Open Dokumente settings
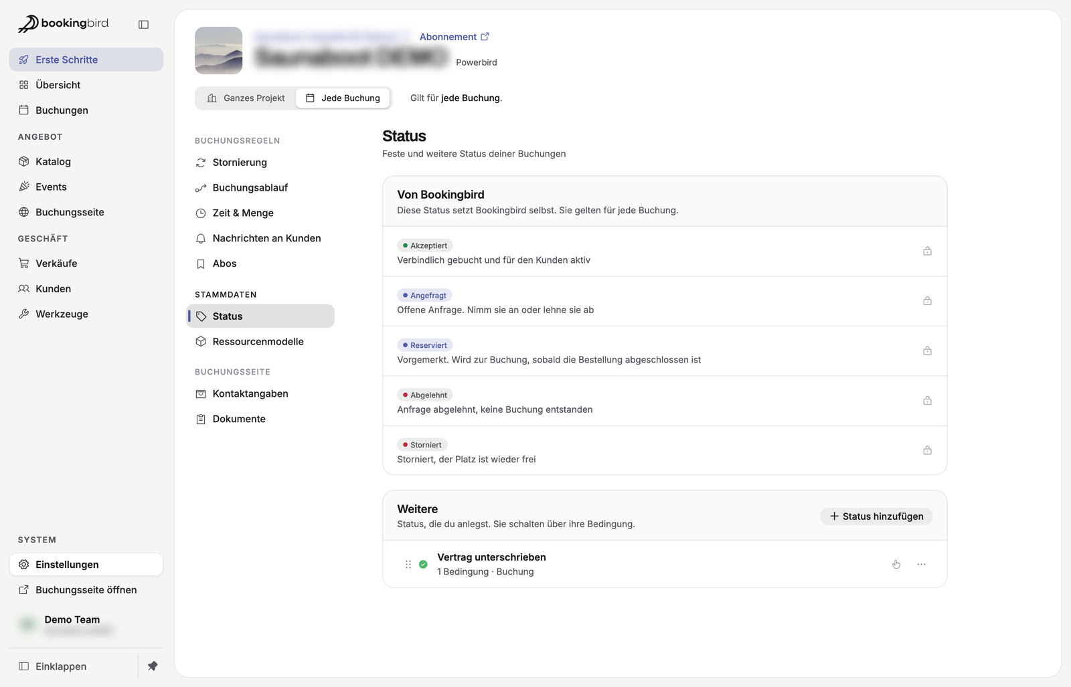The width and height of the screenshot is (1071, 687). 260,419
